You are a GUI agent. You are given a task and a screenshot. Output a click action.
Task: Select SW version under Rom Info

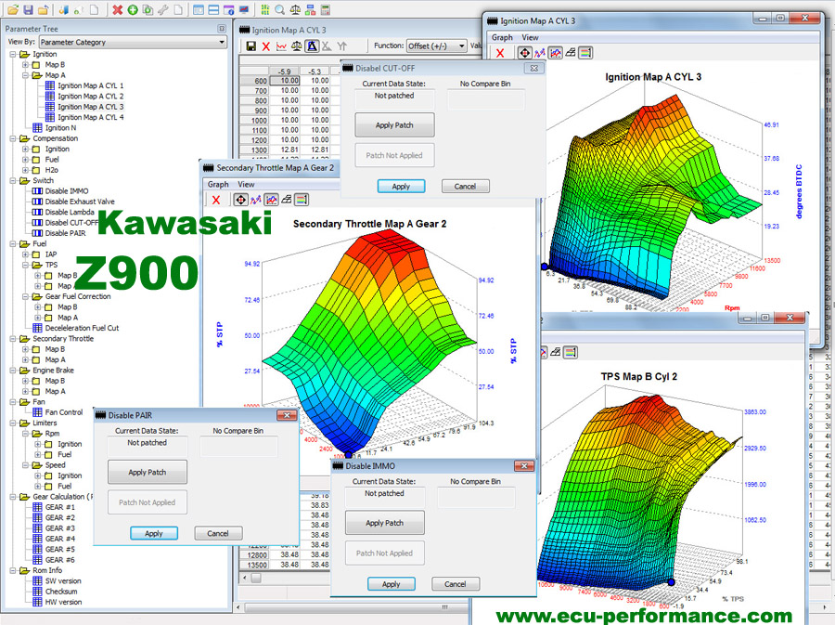point(63,581)
